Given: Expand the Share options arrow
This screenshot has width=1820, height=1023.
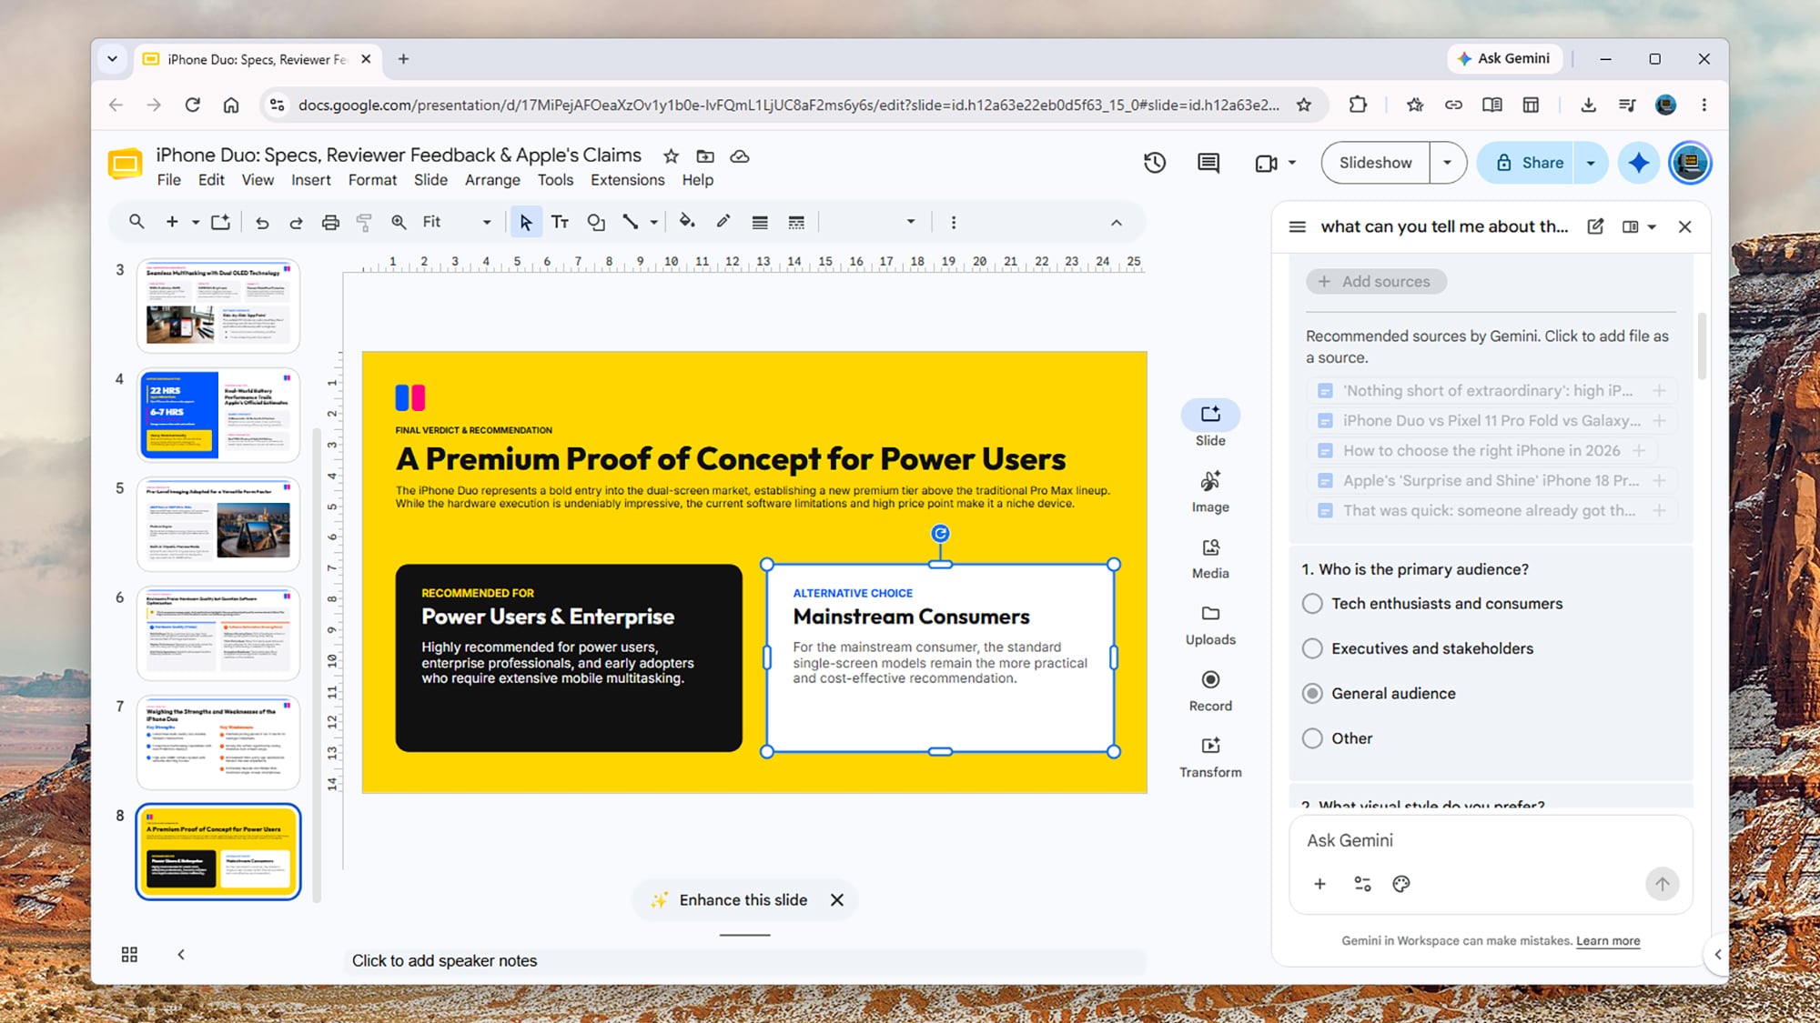Looking at the screenshot, I should point(1590,163).
